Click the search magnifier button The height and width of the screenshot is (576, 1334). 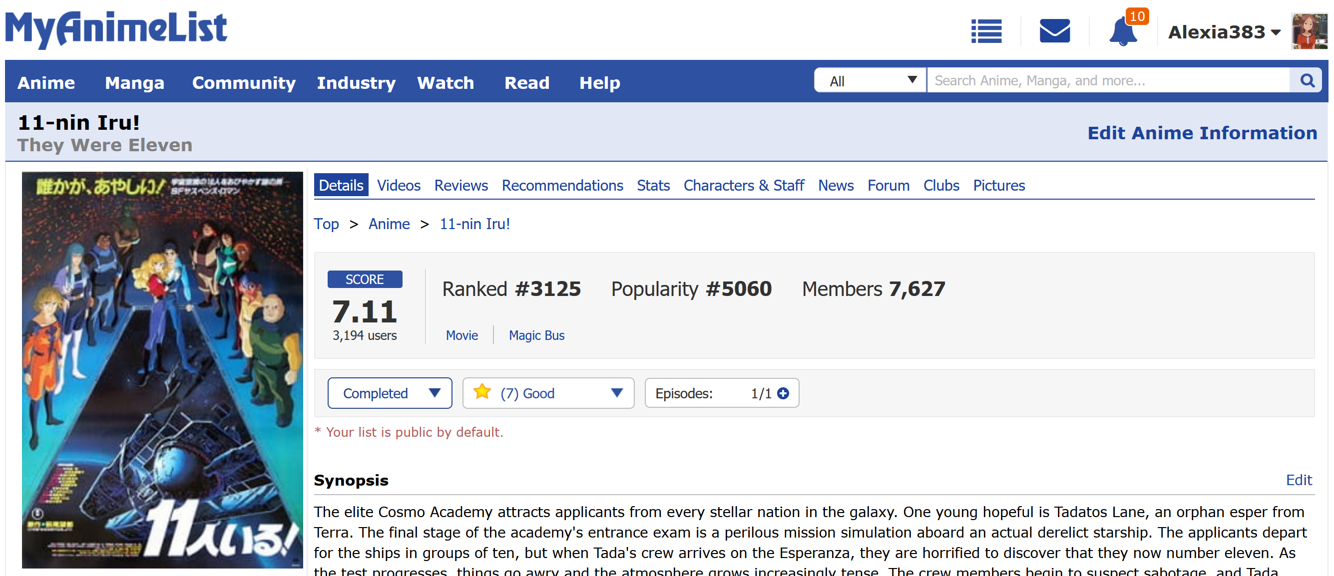pyautogui.click(x=1307, y=81)
